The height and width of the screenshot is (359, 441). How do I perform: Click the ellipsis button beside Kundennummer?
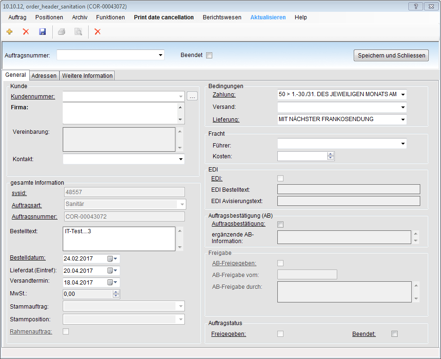(x=192, y=97)
